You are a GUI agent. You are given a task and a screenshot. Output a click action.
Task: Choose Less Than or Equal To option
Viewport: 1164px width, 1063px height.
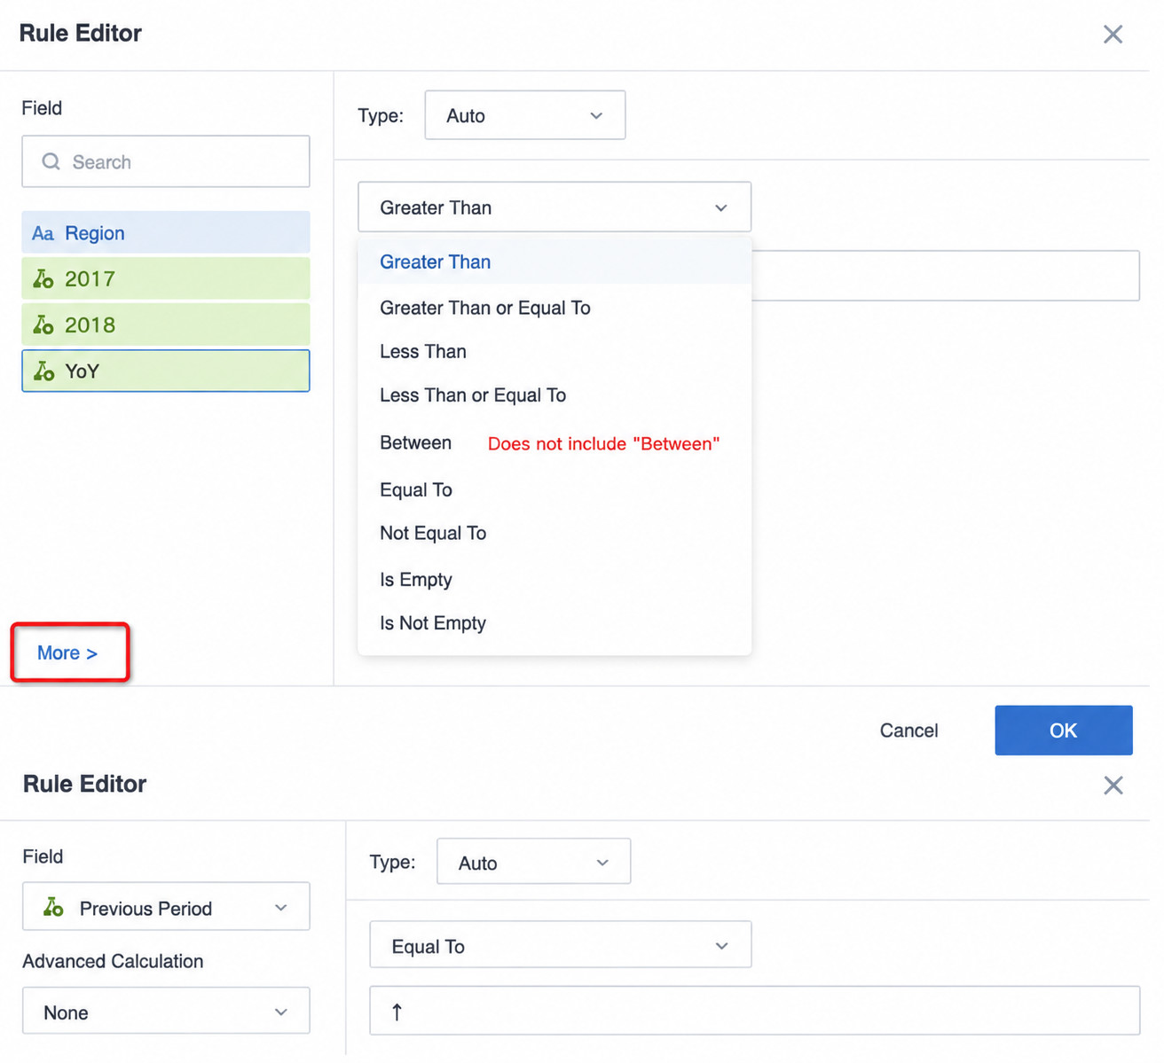pos(554,395)
